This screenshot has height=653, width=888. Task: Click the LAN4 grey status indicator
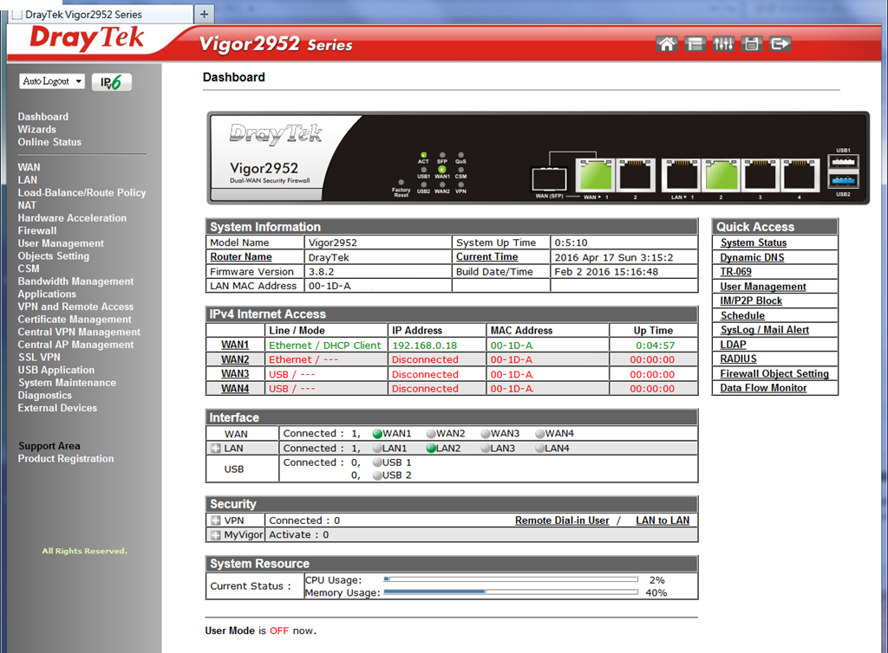pyautogui.click(x=539, y=449)
